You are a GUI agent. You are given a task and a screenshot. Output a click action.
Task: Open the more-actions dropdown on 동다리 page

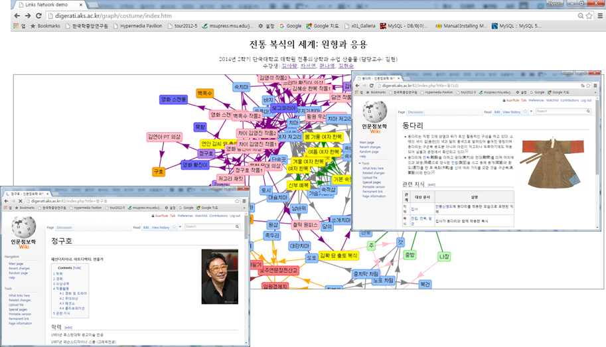coord(532,112)
